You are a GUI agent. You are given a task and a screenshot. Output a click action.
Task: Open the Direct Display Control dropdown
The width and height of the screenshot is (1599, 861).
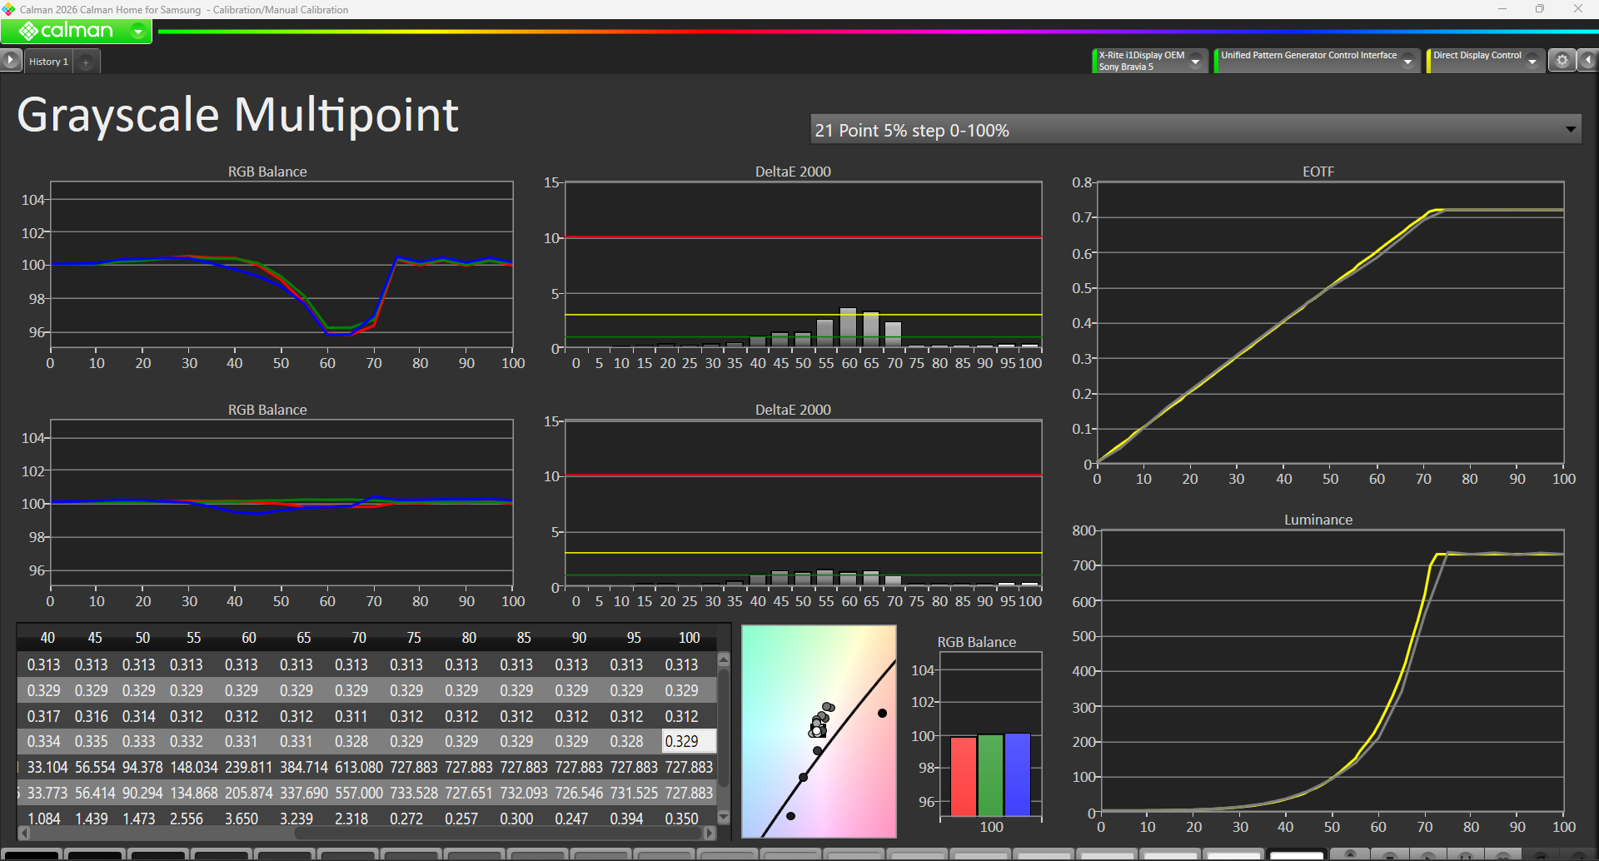tap(1532, 61)
